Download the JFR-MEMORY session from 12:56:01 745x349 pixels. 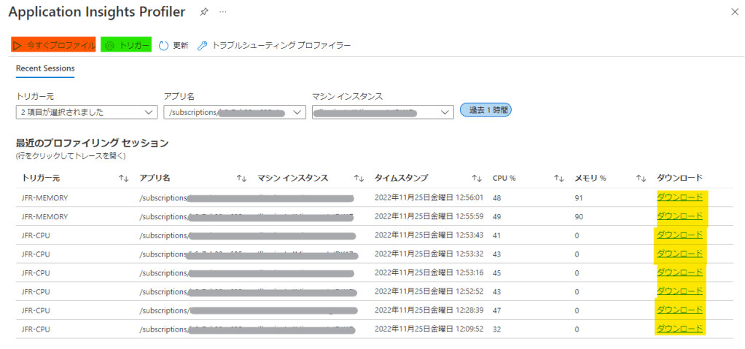pyautogui.click(x=679, y=197)
